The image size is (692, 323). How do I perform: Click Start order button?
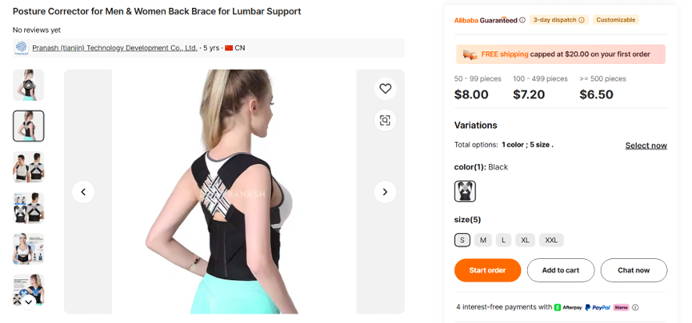[488, 270]
